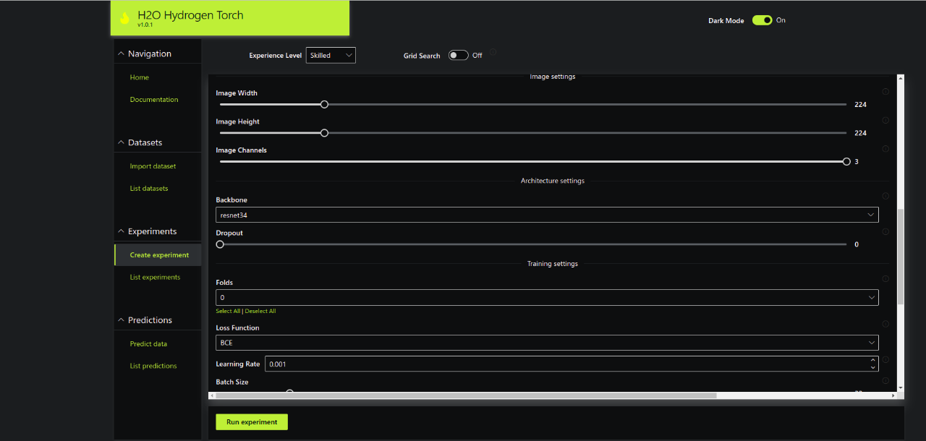Screen dimensions: 926x441
Task: Open the Backbone dropdown showing resnet34
Action: (547, 215)
